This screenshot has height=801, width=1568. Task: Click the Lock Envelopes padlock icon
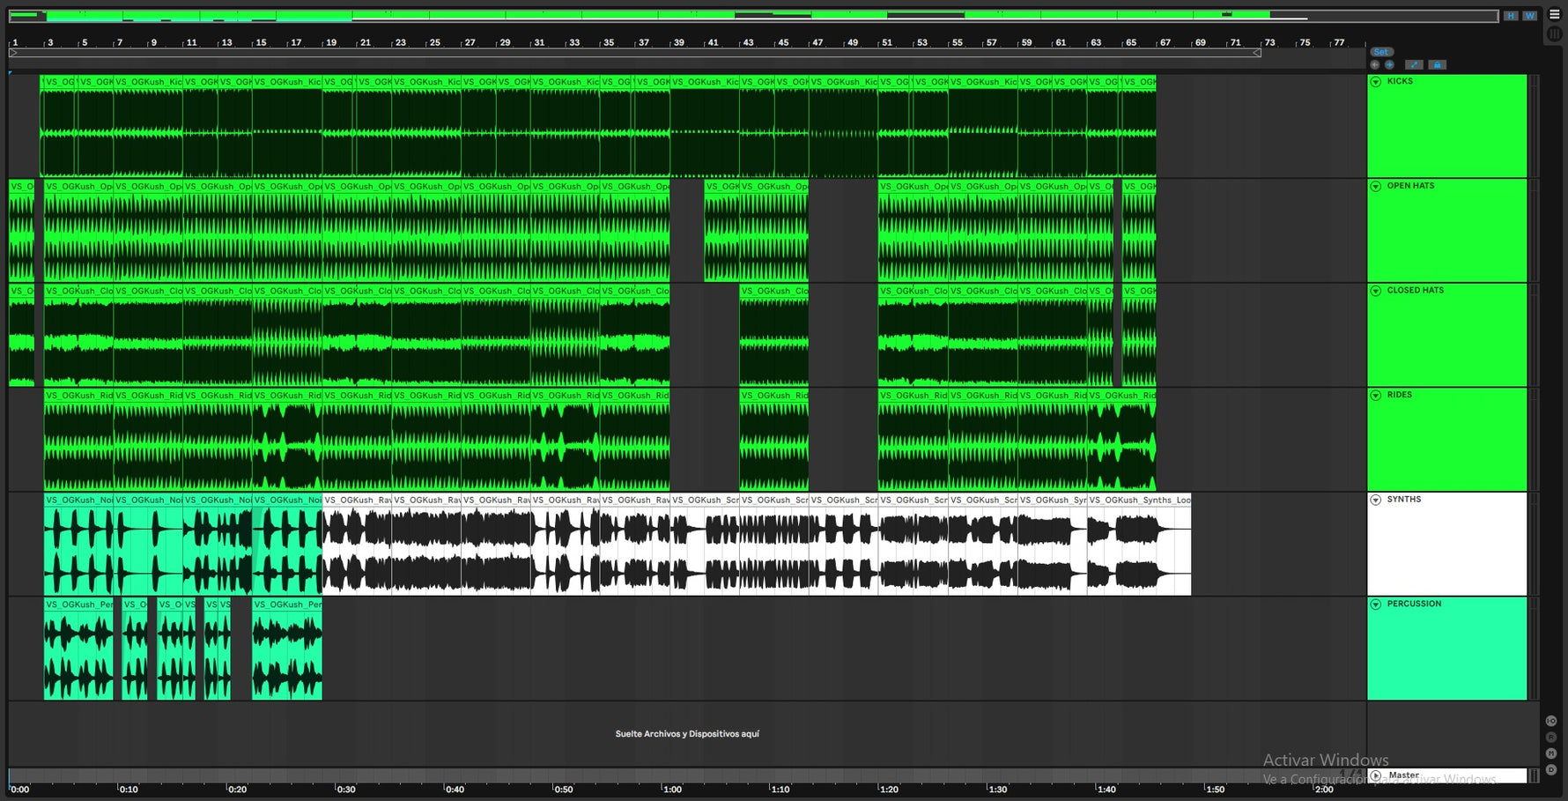[x=1437, y=65]
